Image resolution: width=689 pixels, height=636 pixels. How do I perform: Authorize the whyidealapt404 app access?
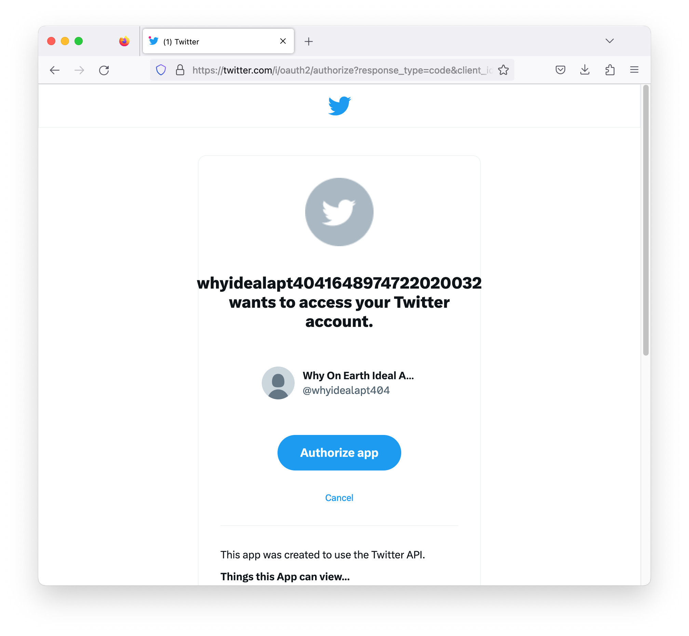point(338,453)
